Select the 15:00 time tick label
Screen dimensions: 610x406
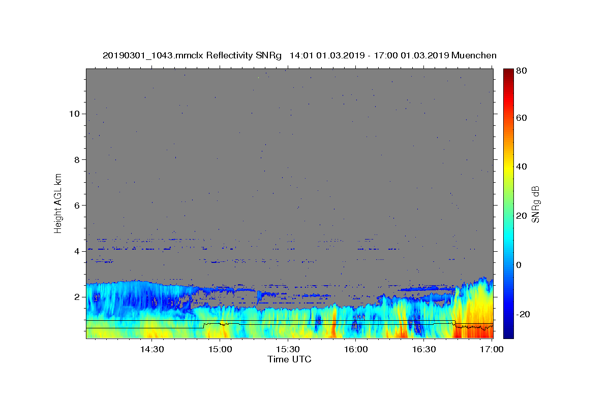coord(220,349)
